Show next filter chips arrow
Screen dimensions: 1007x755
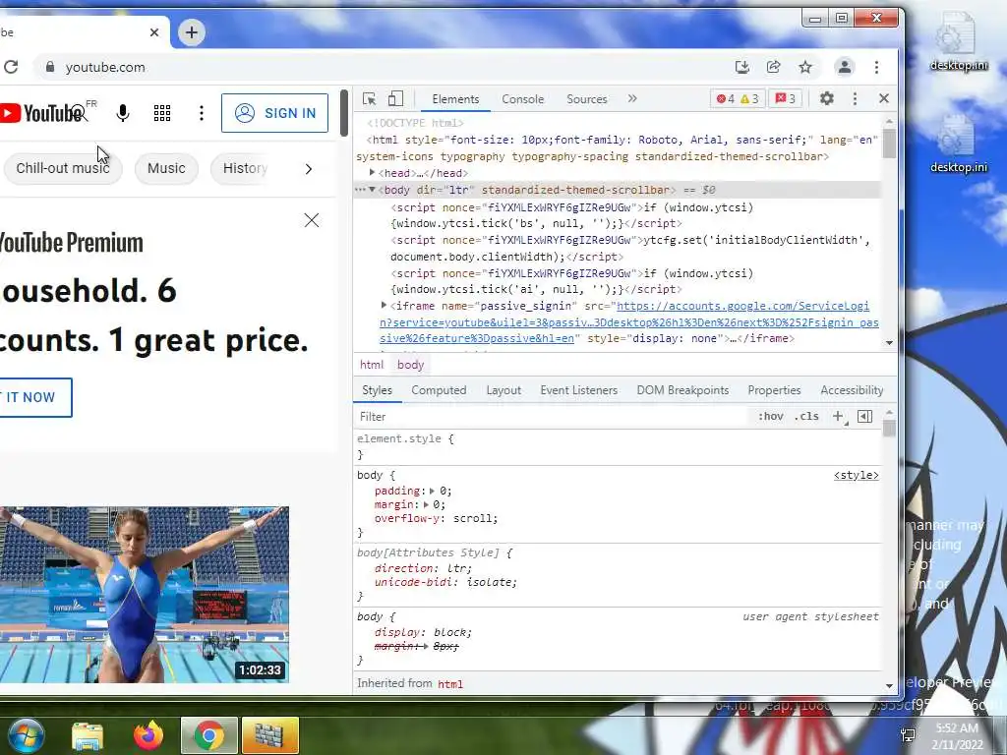[x=308, y=169]
